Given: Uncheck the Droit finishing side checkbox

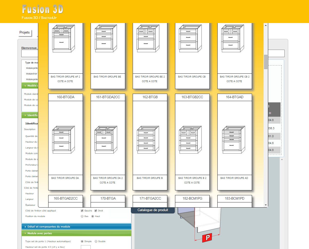Looking at the screenshot, I should pos(96,211).
